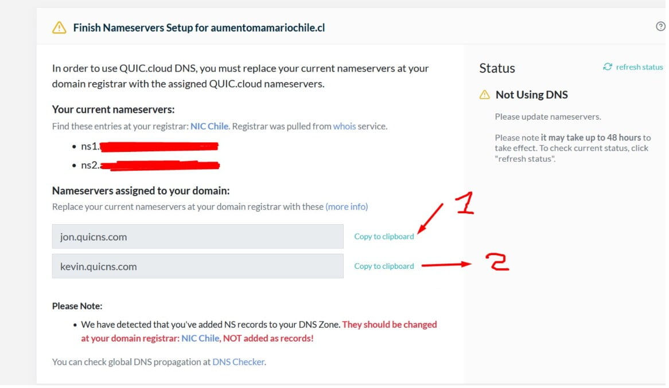Click the red handwritten number 2 annotation
The height and width of the screenshot is (388, 669).
pyautogui.click(x=497, y=262)
